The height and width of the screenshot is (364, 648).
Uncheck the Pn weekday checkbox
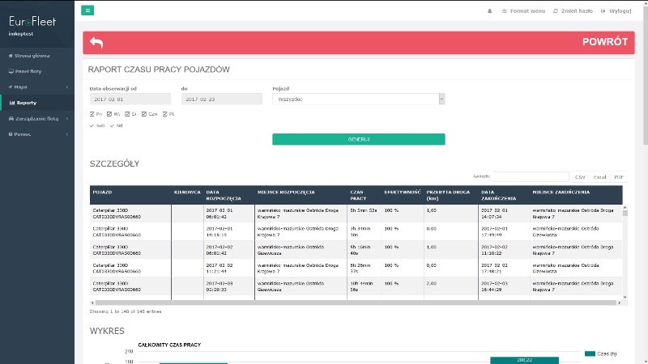tap(92, 114)
